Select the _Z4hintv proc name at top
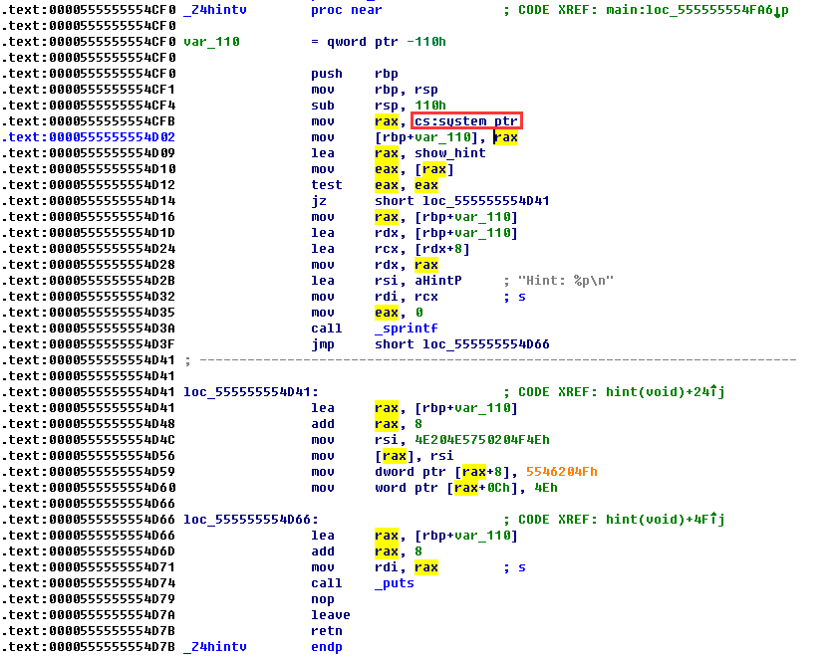This screenshot has height=658, width=829. click(215, 10)
